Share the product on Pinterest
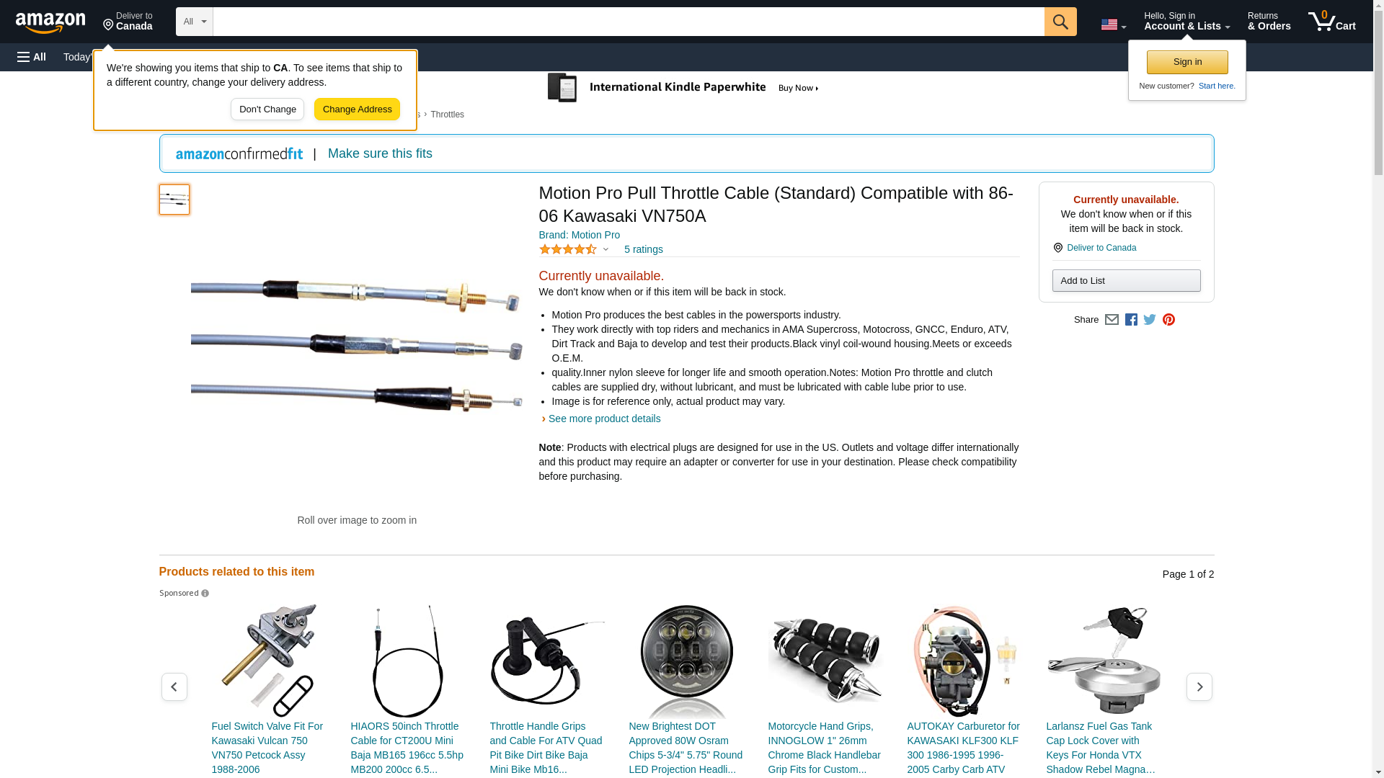This screenshot has width=1384, height=778. click(x=1168, y=320)
